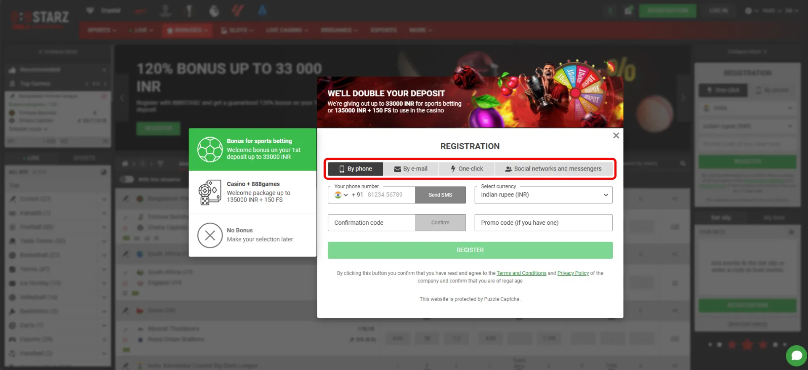Viewport: 808px width, 370px height.
Task: Click the Premier League lion icon in the top bar
Action: coord(214,11)
